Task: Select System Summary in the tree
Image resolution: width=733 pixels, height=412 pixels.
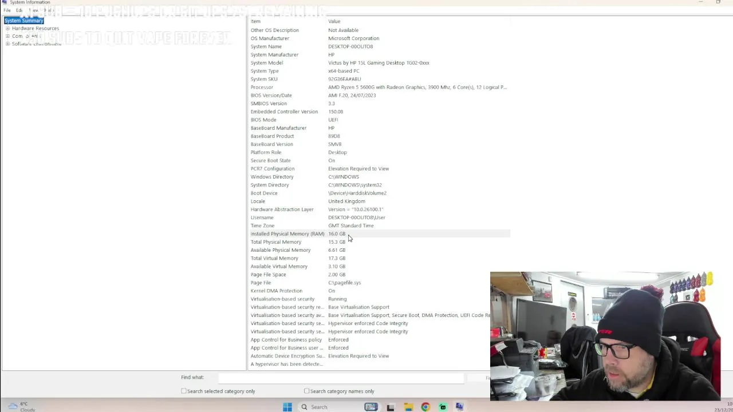Action: (x=24, y=21)
